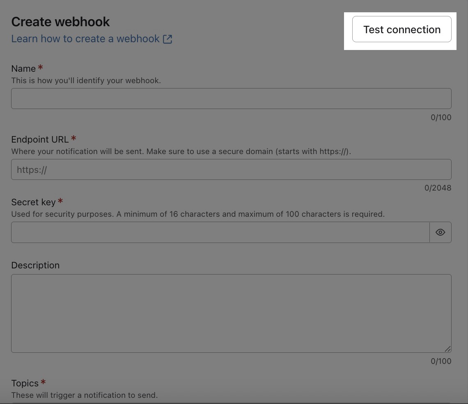The height and width of the screenshot is (404, 468).
Task: Click inside the Description text area
Action: point(231,313)
